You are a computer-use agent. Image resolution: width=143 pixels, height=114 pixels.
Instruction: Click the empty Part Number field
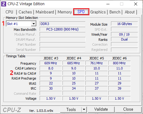pyautogui.click(x=63, y=45)
